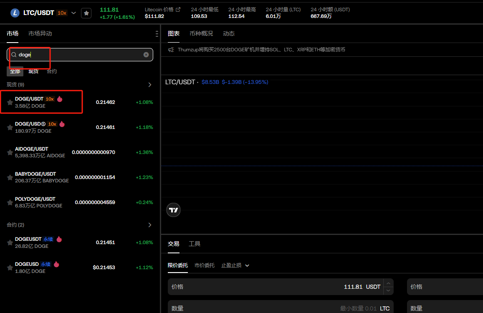Open the 图表 tab

174,33
